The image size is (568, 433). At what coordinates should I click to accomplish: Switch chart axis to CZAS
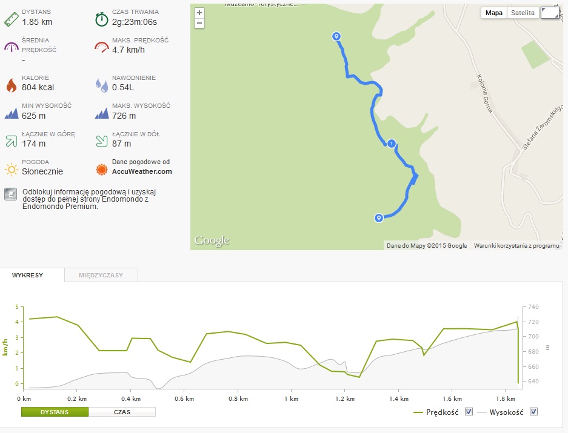coord(122,412)
